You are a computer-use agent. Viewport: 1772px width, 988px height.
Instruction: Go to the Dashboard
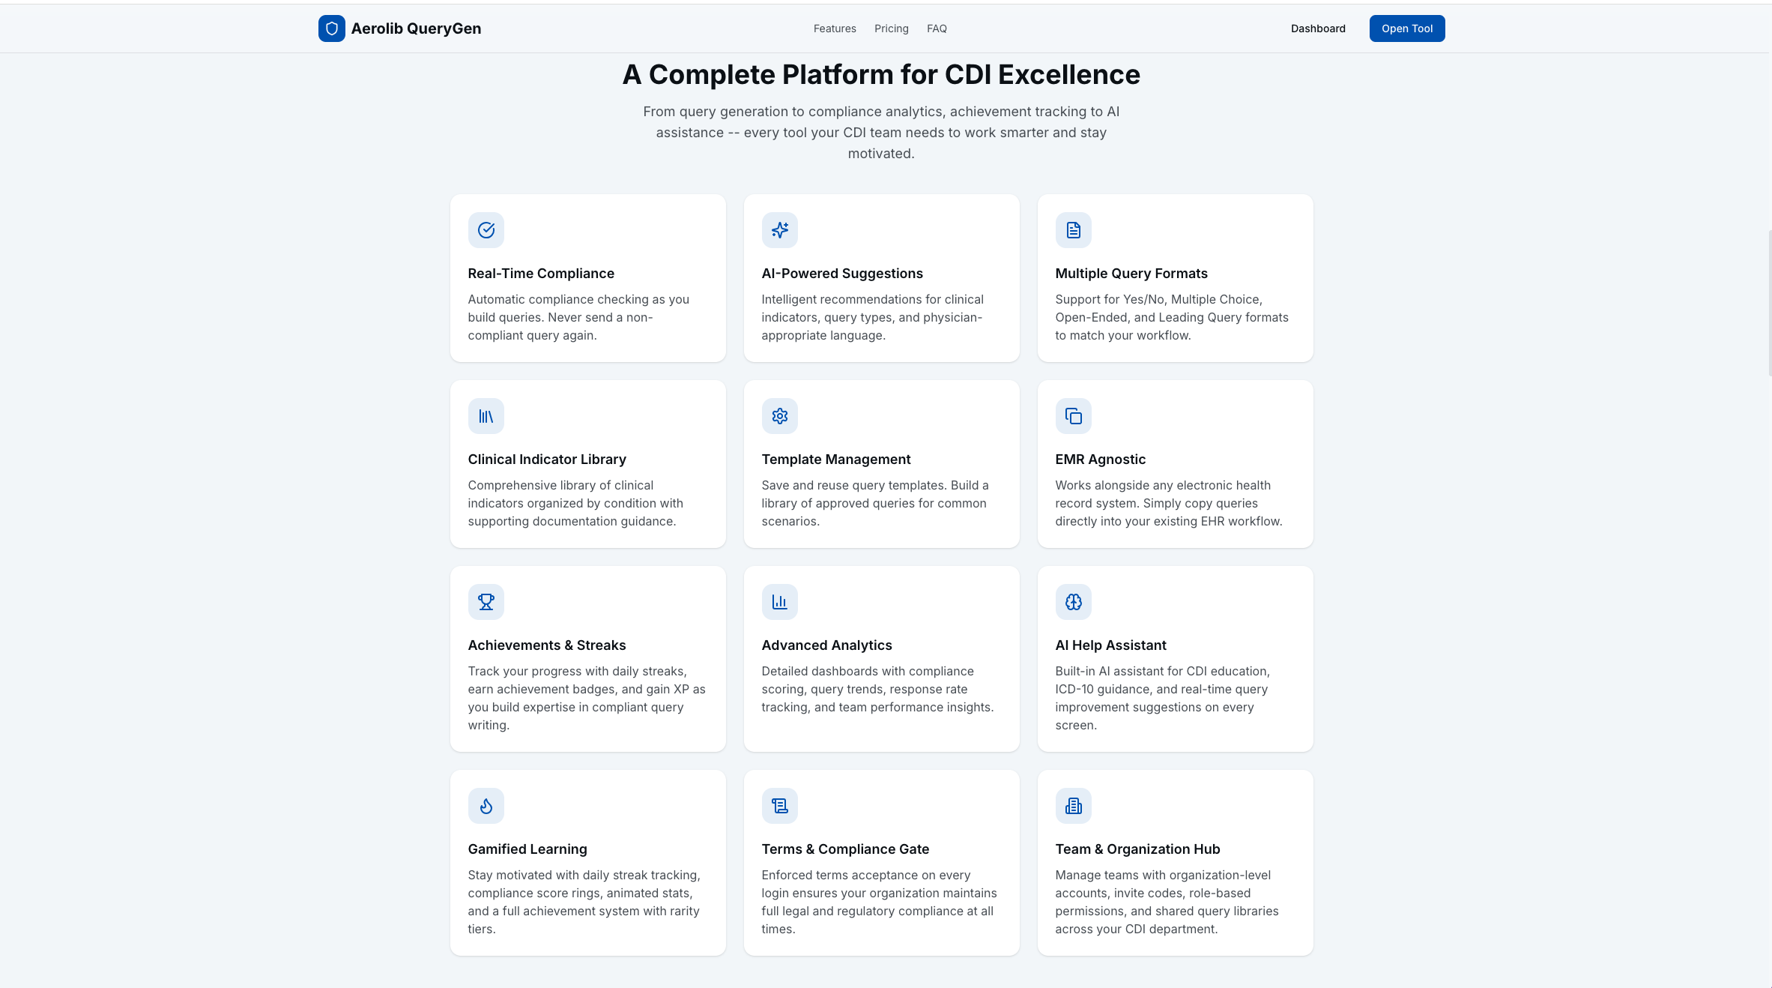point(1318,28)
